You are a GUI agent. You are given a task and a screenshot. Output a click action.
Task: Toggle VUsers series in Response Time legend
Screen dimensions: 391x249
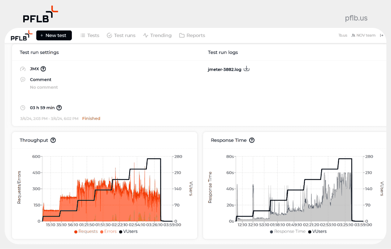317,231
